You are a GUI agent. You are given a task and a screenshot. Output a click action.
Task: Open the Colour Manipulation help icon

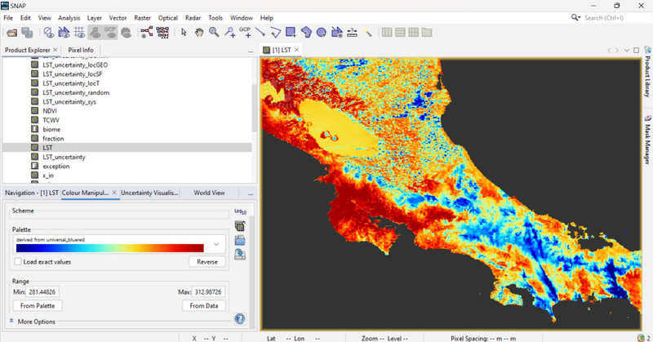(x=240, y=319)
